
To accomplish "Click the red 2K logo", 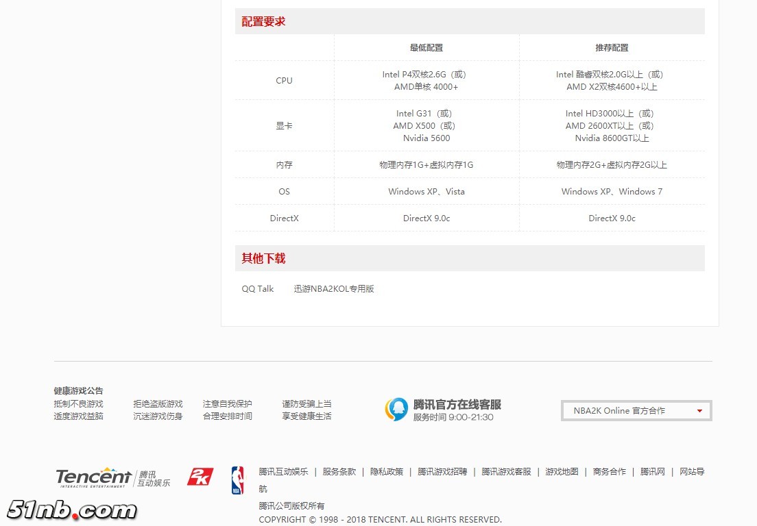I will (200, 477).
